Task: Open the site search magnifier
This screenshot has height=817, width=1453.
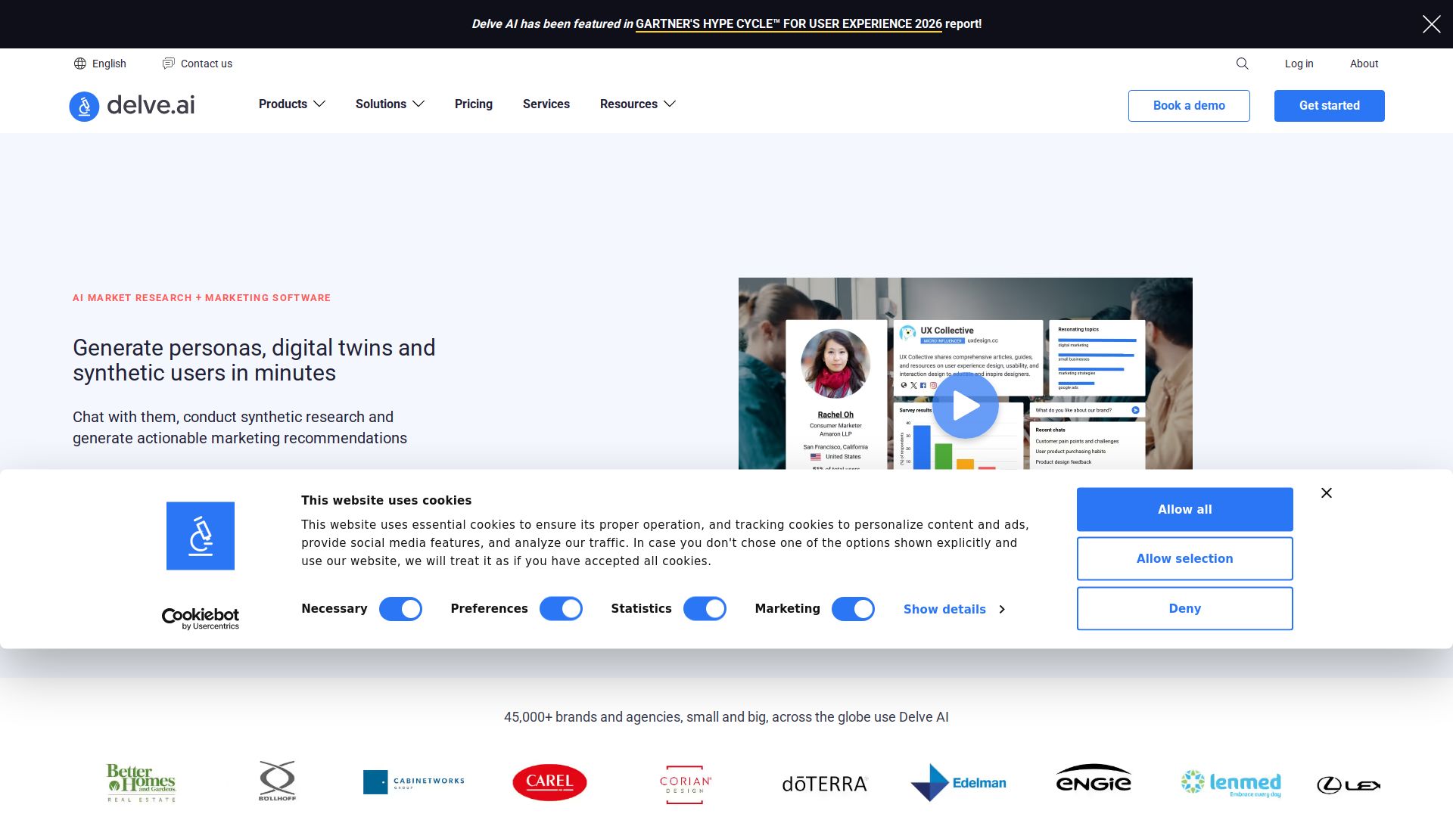Action: pos(1242,64)
